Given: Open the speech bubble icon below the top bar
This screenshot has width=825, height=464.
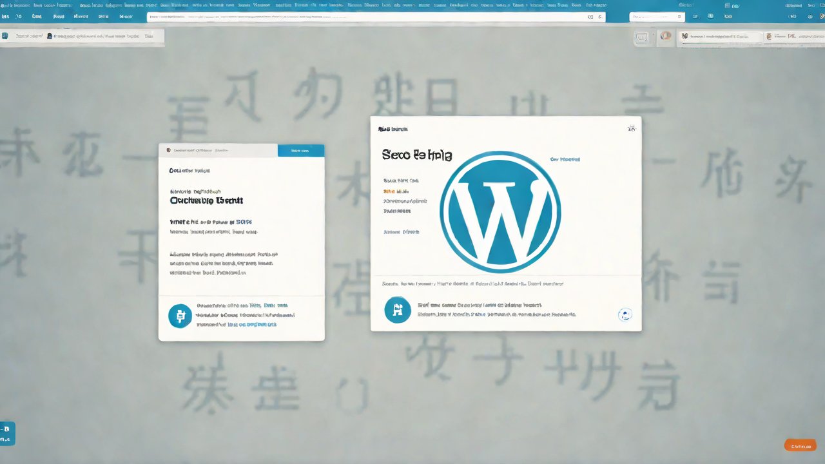Looking at the screenshot, I should coord(641,37).
